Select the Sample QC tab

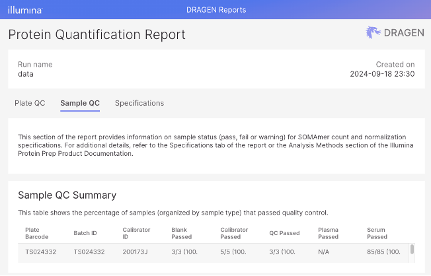[x=80, y=103]
